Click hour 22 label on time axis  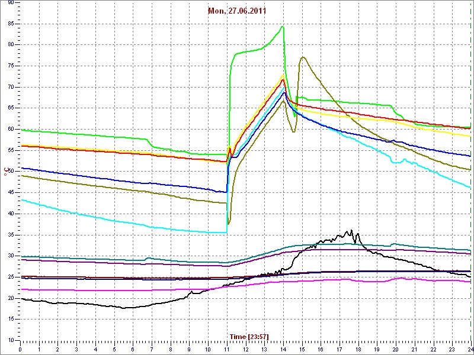click(x=433, y=350)
